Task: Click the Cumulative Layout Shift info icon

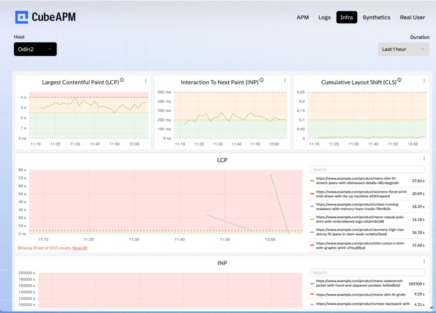Action: (399, 79)
